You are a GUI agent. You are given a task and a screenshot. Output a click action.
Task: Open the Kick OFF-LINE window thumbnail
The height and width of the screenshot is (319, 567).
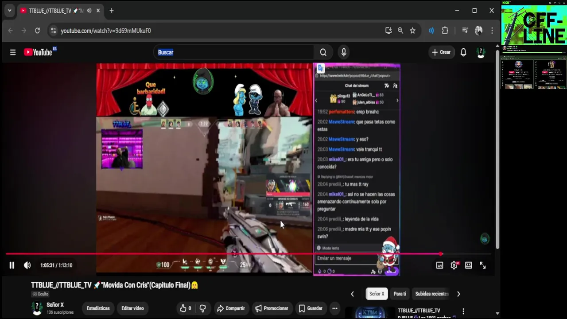(534, 24)
